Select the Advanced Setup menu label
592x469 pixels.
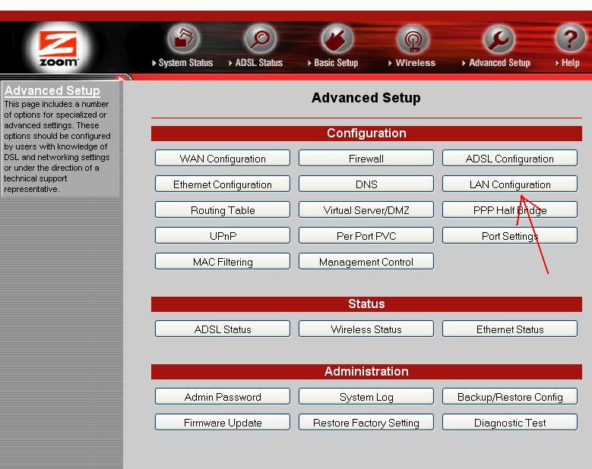(x=496, y=63)
